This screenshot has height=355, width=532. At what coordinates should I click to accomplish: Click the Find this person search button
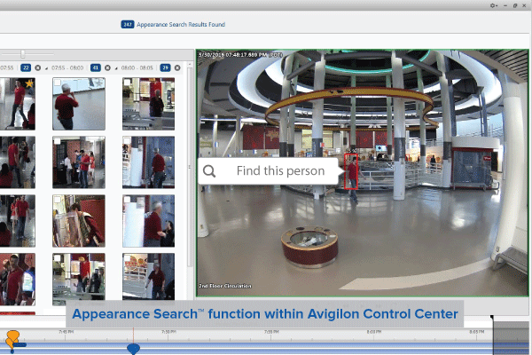268,171
